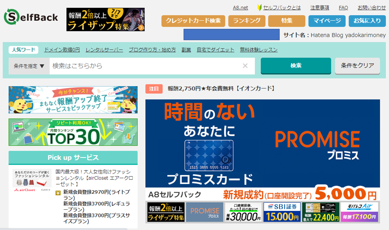Click the 新規会員登録3700円(プラスサイズプラン) text
The width and height of the screenshot is (389, 230).
(x=97, y=218)
